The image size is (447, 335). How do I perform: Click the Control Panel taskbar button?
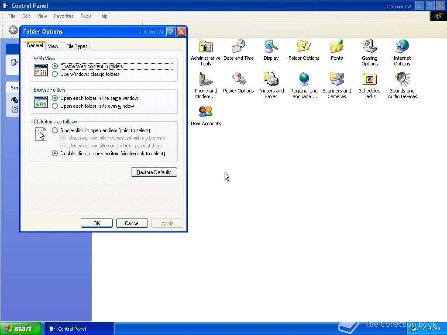coord(79,329)
